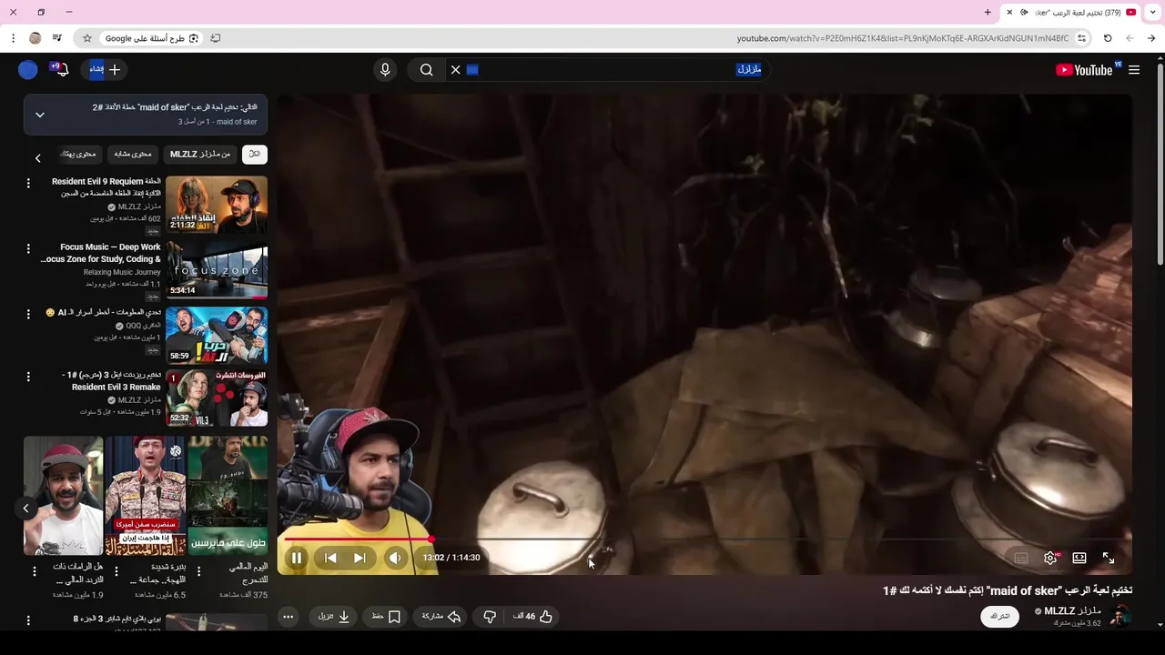Like the video (46 ألف)
The image size is (1165, 655).
[x=533, y=617]
